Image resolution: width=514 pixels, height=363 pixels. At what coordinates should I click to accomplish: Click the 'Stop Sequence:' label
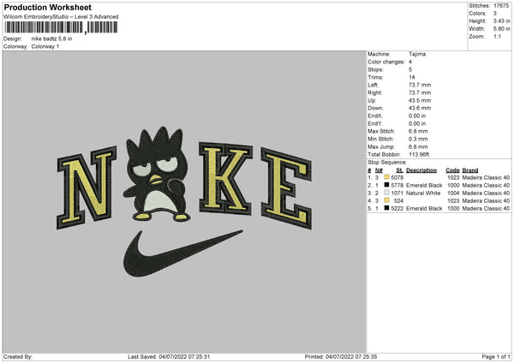tap(387, 163)
